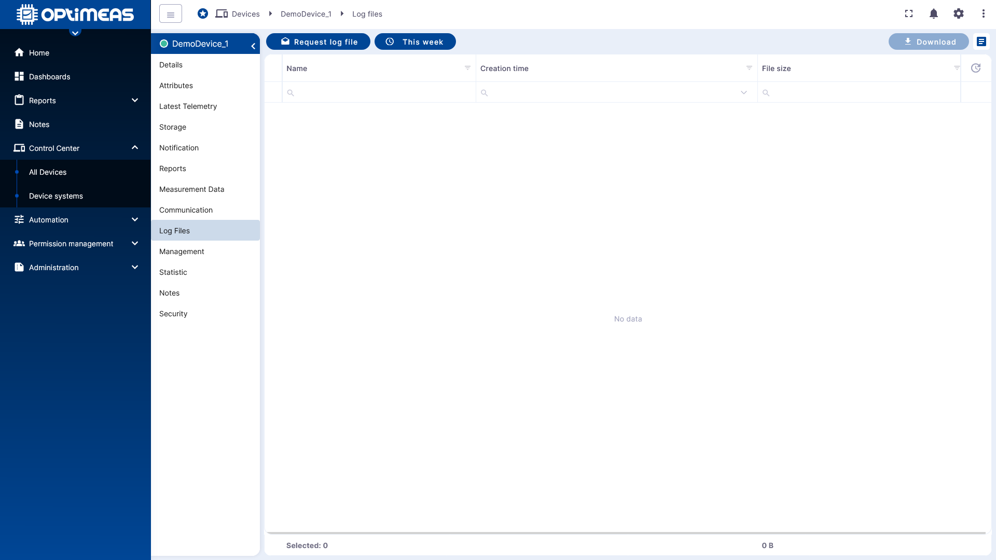Click the File size search field

point(859,92)
